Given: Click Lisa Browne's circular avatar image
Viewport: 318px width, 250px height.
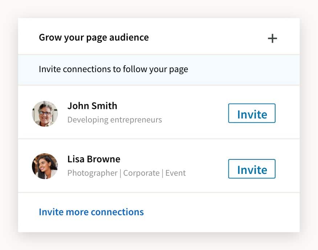Looking at the screenshot, I should pyautogui.click(x=45, y=166).
